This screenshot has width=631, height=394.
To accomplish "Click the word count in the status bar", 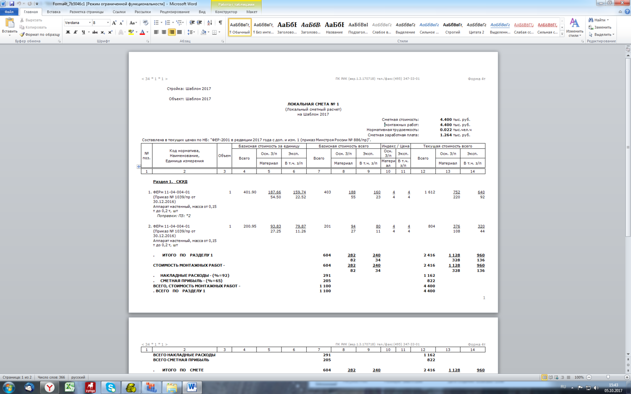I will (x=51, y=377).
